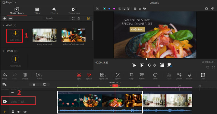The width and height of the screenshot is (217, 114).
Task: Click the preview playback progress slider
Action: (x=155, y=59)
